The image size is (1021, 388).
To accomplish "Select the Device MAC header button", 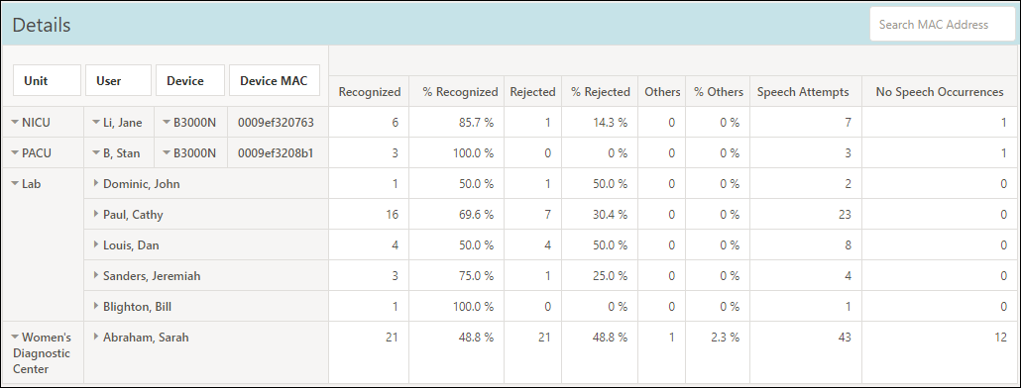I will click(x=275, y=80).
